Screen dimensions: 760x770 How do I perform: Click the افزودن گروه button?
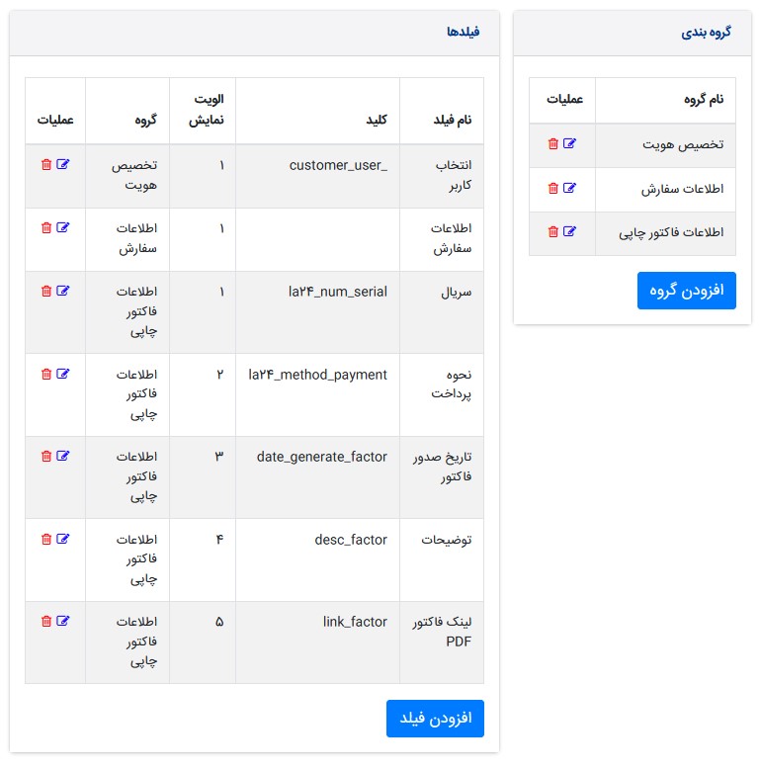(686, 290)
